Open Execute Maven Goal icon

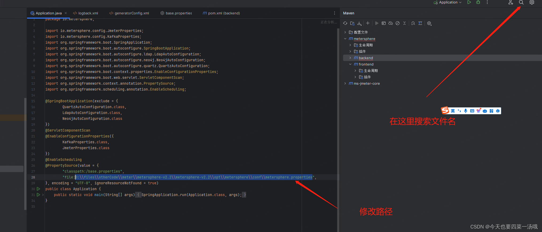[x=384, y=23]
